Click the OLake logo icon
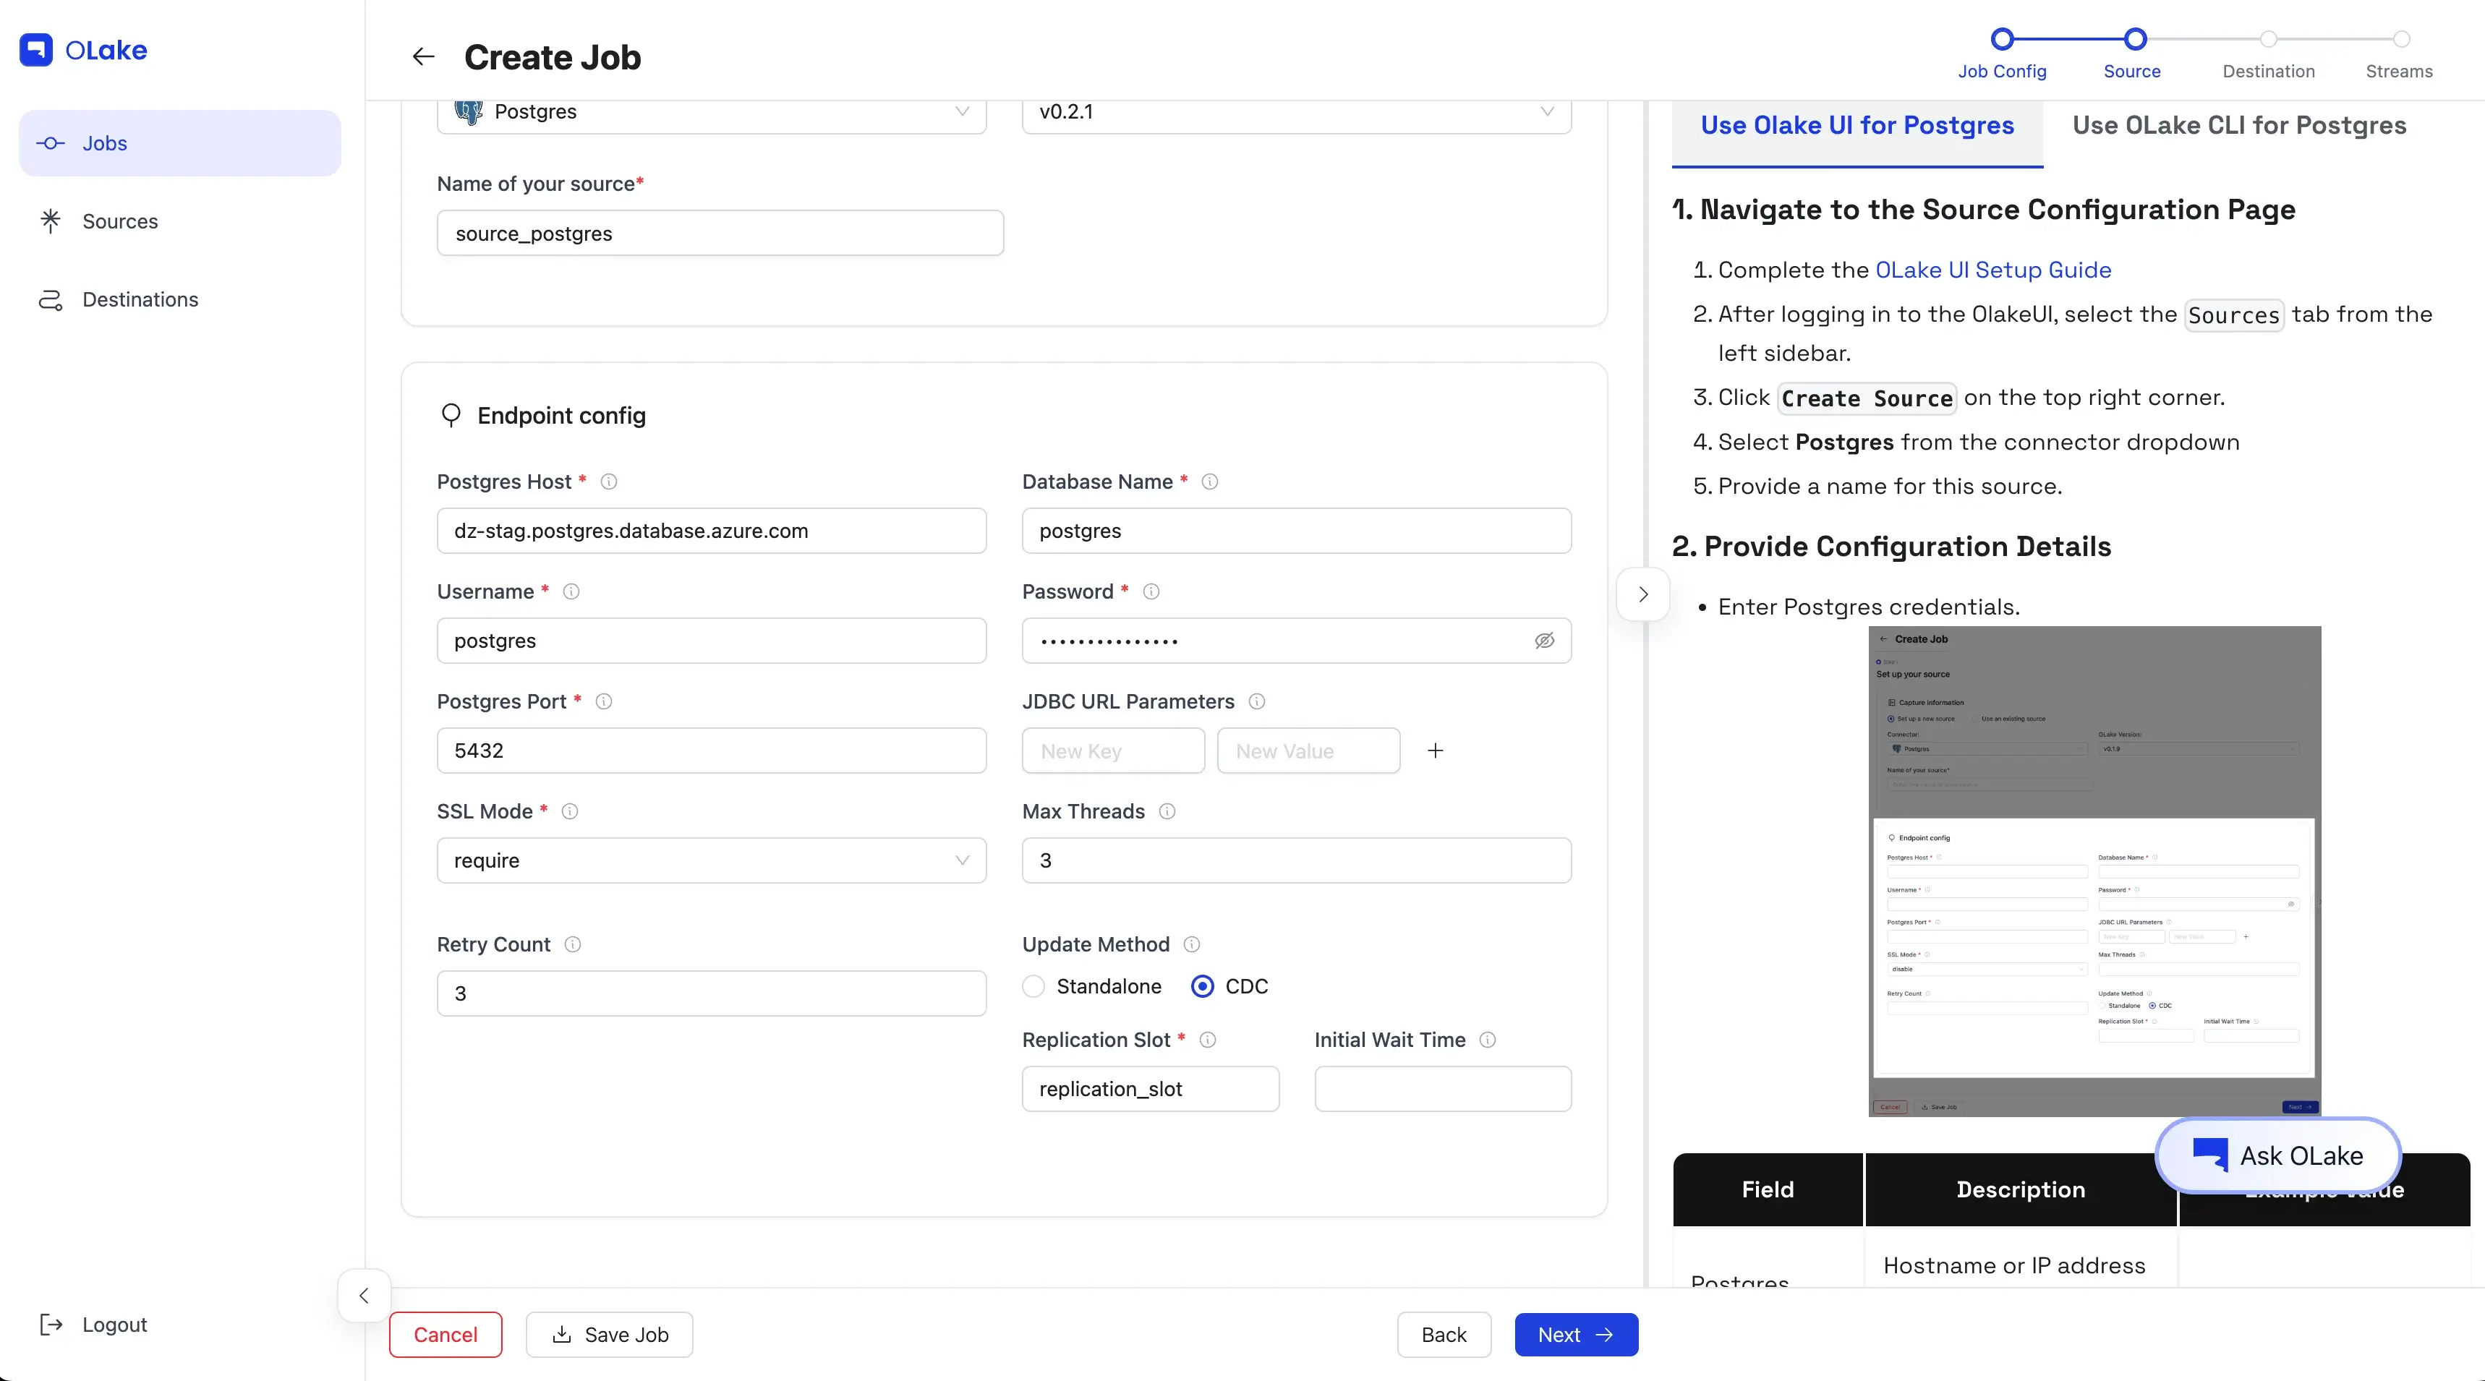 [x=37, y=49]
